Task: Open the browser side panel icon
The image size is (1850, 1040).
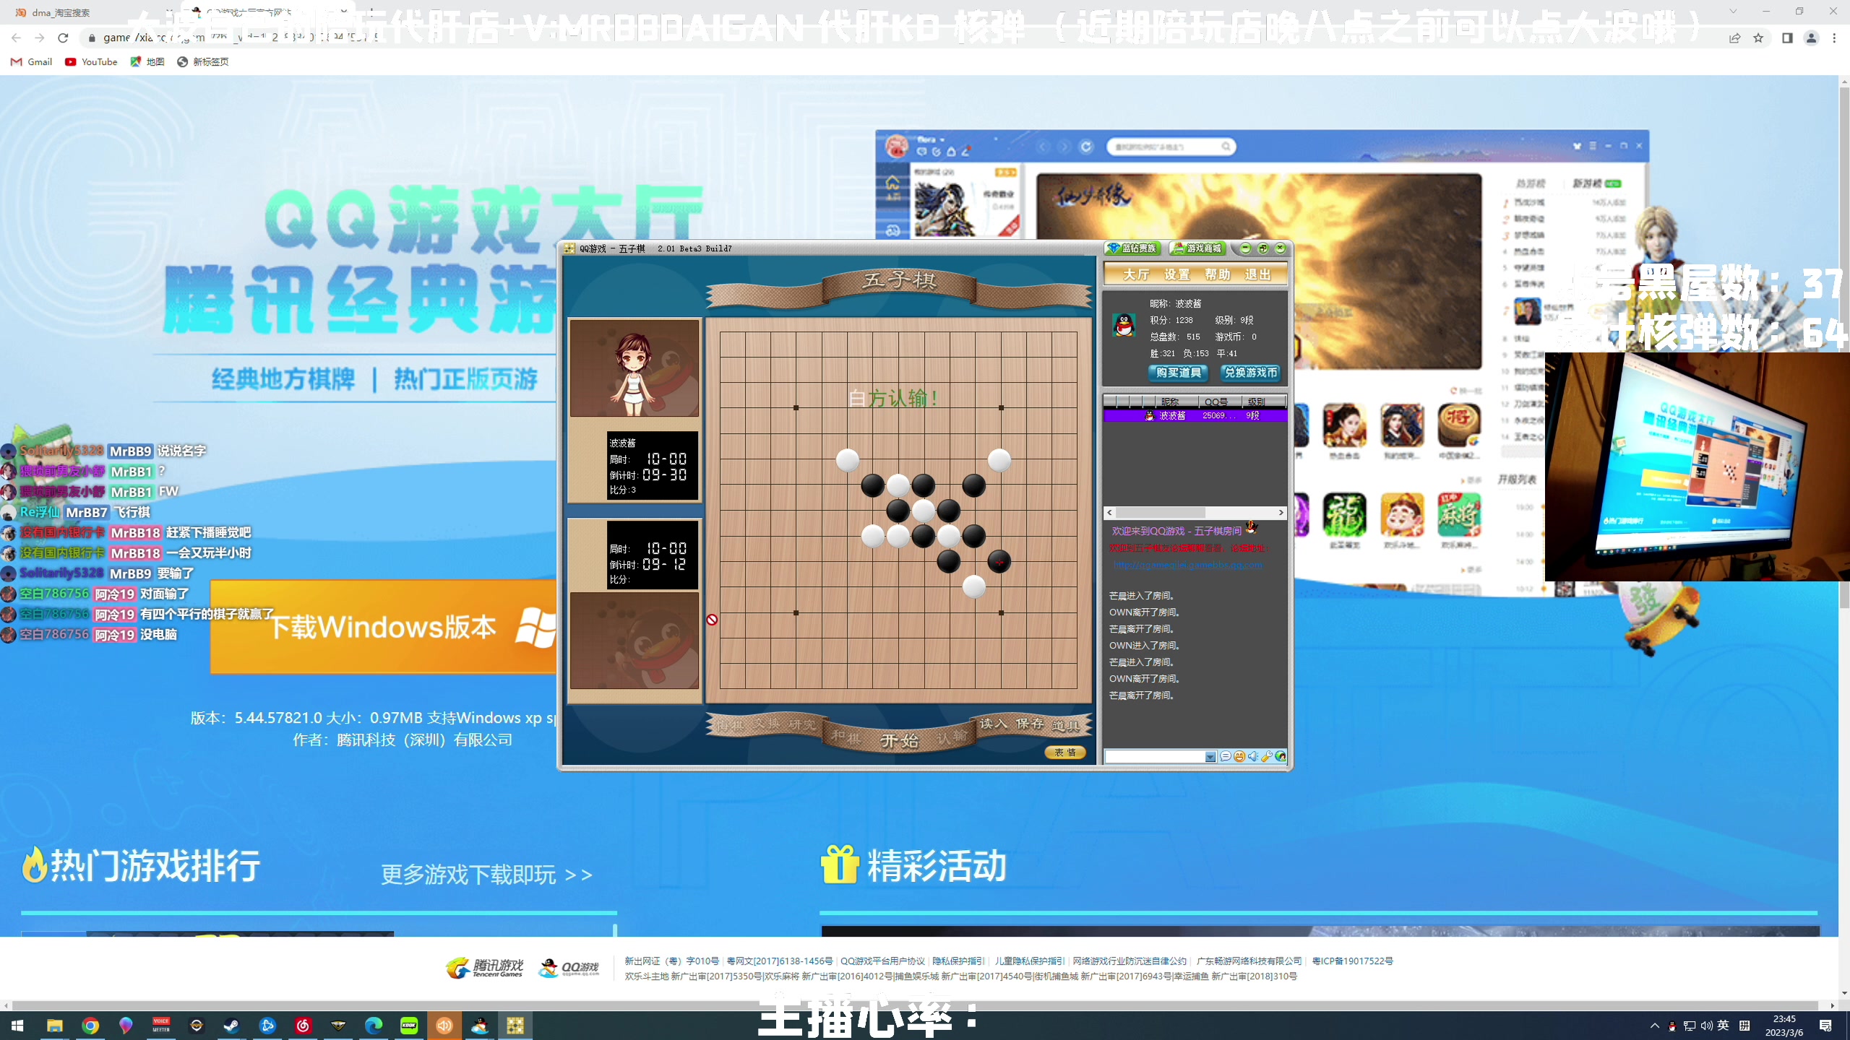Action: click(x=1787, y=38)
